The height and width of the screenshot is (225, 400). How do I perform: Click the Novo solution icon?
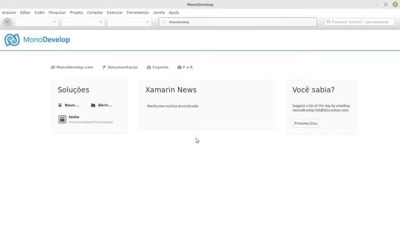[x=60, y=105]
